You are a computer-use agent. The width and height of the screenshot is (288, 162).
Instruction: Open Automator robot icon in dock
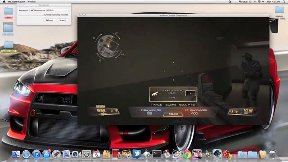(x=147, y=154)
